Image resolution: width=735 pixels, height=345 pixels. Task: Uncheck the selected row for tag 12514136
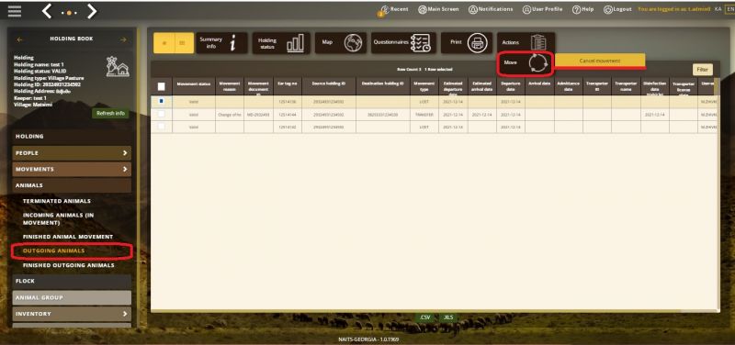point(162,101)
